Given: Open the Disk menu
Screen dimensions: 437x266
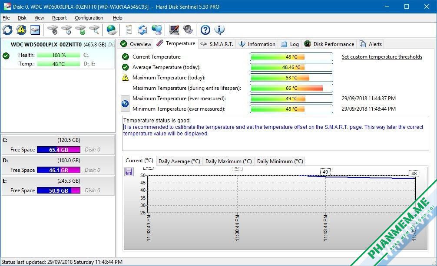Looking at the screenshot, I should tap(22, 18).
